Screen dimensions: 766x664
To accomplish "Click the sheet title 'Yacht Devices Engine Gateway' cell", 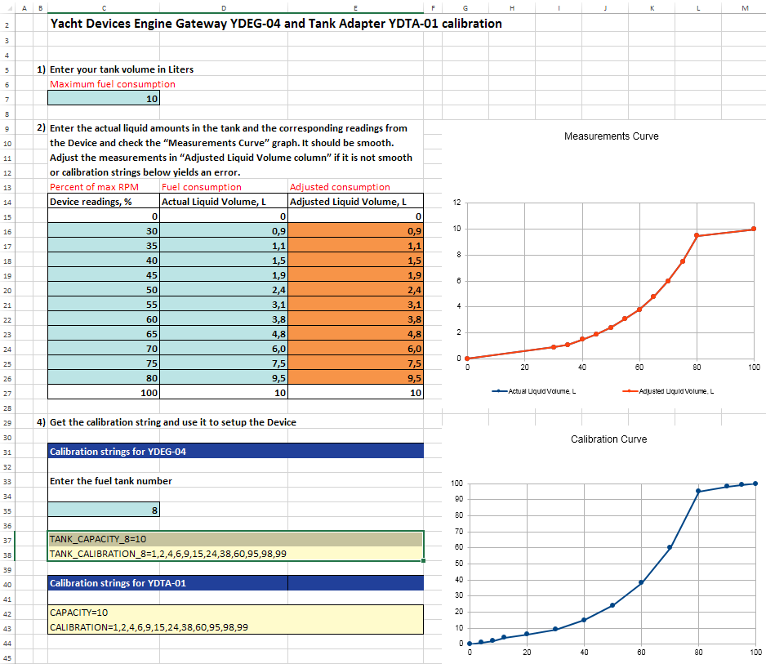I will coord(276,24).
